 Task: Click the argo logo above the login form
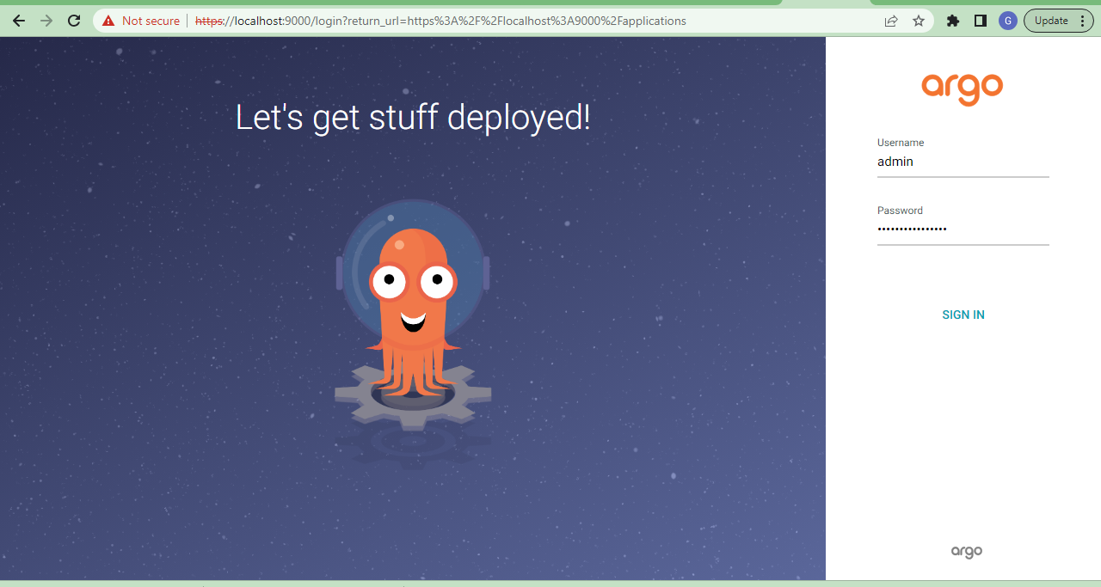(963, 89)
